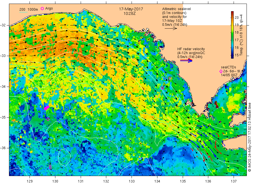253x185 pixels.
Task: Click the colorbar value 15
Action: coord(236,55)
